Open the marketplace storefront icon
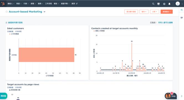 coord(159,4)
